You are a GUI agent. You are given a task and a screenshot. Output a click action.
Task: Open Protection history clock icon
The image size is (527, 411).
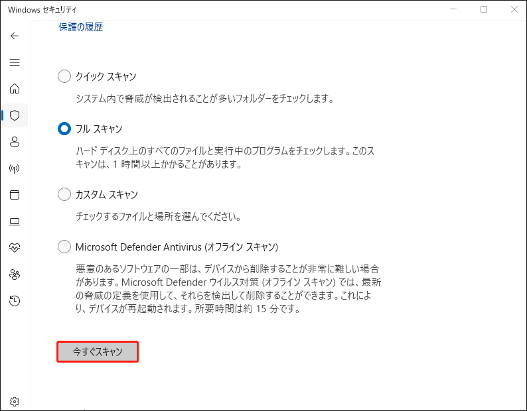(15, 301)
